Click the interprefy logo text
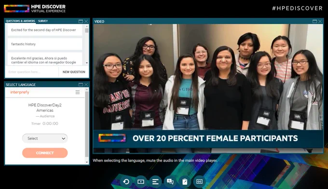The width and height of the screenshot is (328, 189). coord(20,92)
